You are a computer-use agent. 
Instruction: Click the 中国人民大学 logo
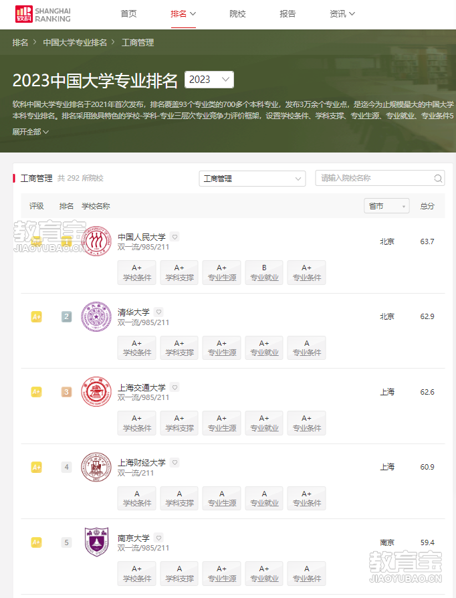coord(96,241)
